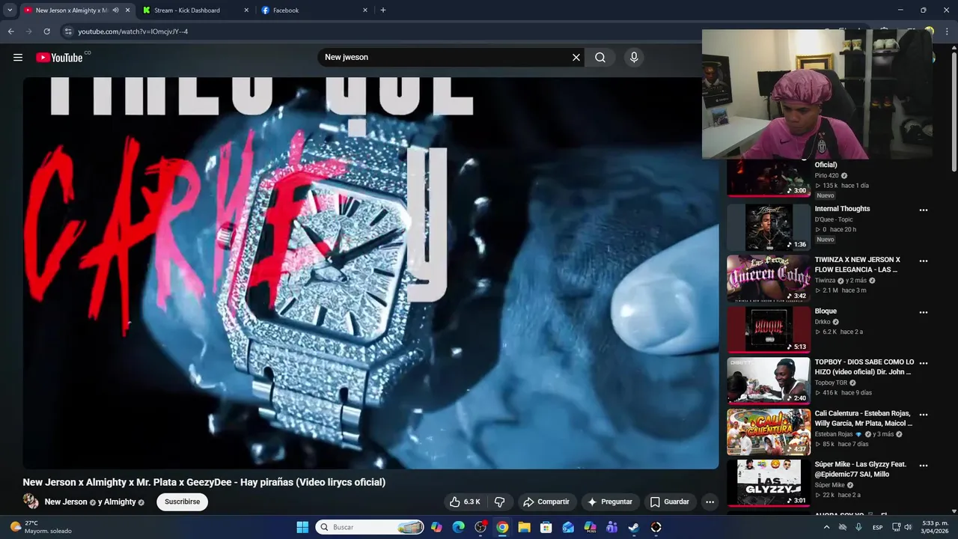Open the Preguntar AI assistant button
The width and height of the screenshot is (958, 539).
(x=610, y=502)
